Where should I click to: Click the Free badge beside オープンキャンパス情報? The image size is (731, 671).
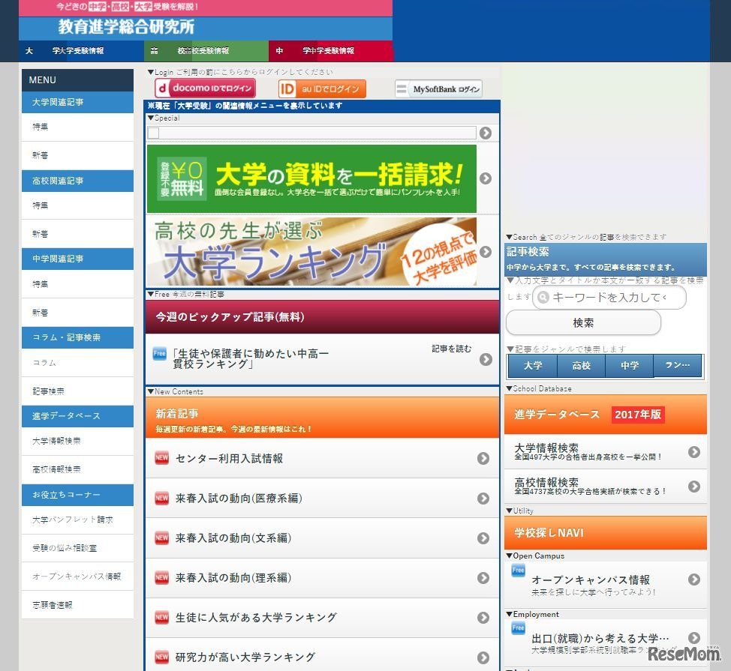518,571
